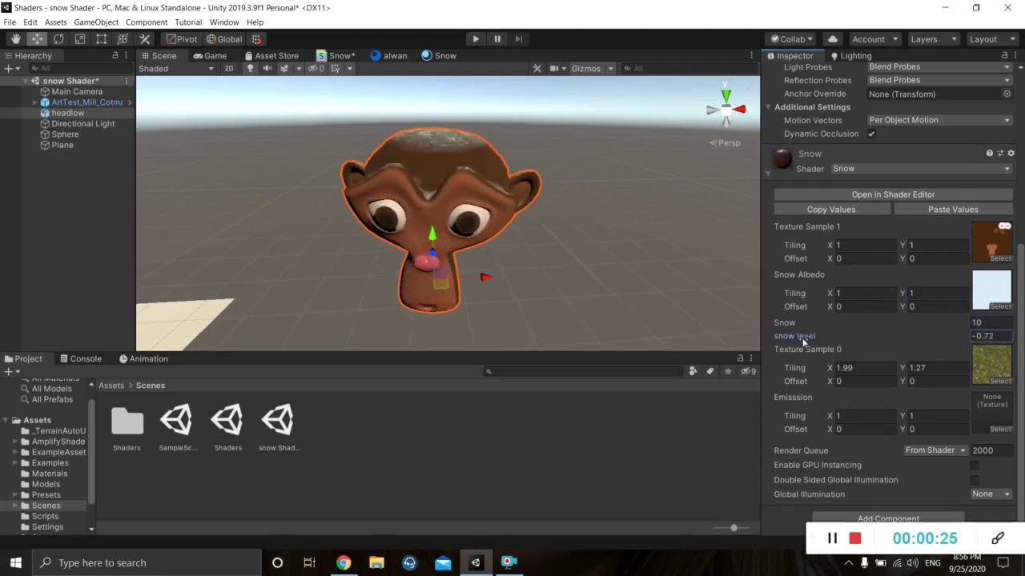Open the custom editor tools icon
Viewport: 1025px width, 576px height.
pyautogui.click(x=144, y=39)
